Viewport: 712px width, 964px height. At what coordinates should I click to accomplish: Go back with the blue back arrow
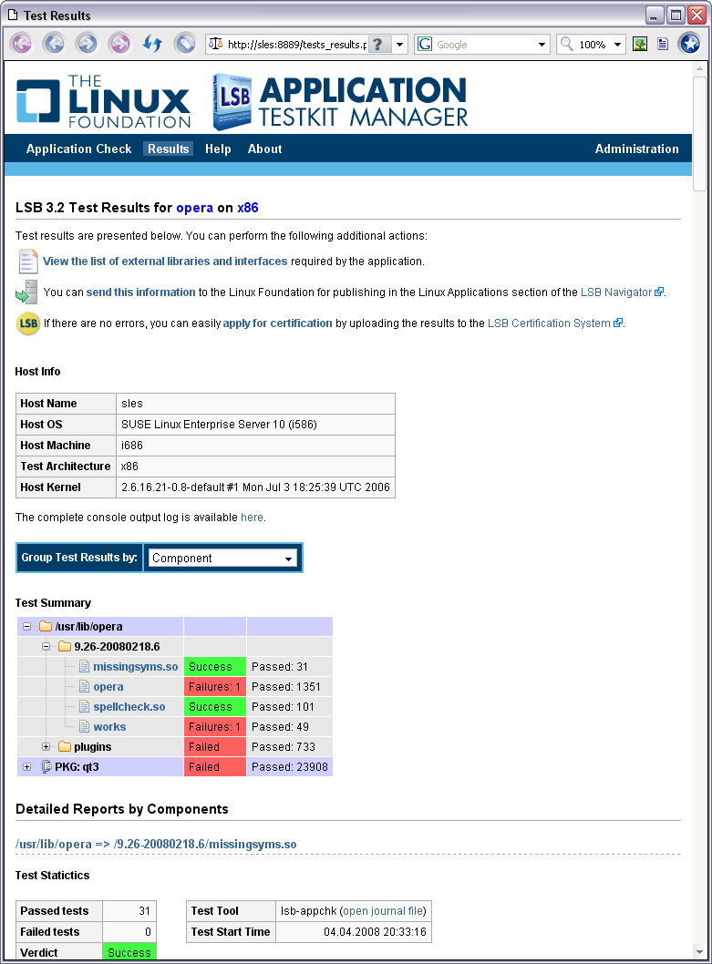point(54,44)
